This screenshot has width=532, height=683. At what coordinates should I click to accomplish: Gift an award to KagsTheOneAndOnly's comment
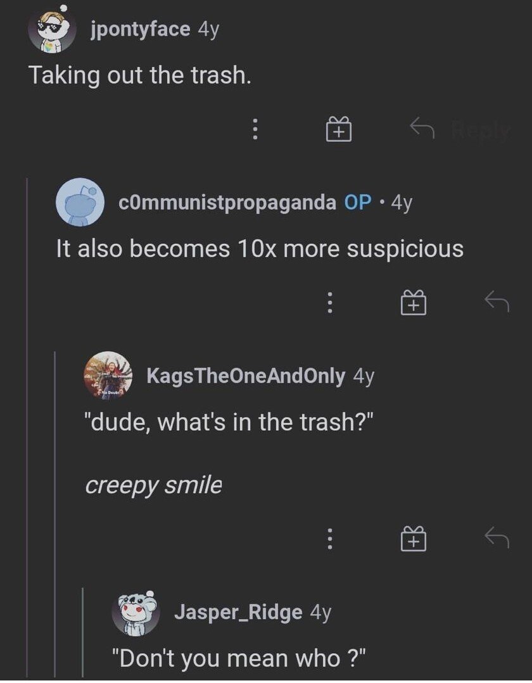coord(413,539)
